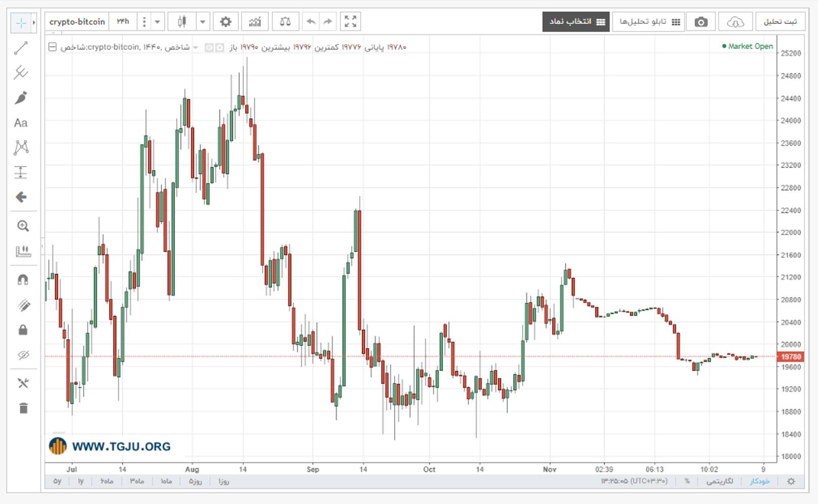
Task: Toggle magnet mode on
Action: point(23,280)
